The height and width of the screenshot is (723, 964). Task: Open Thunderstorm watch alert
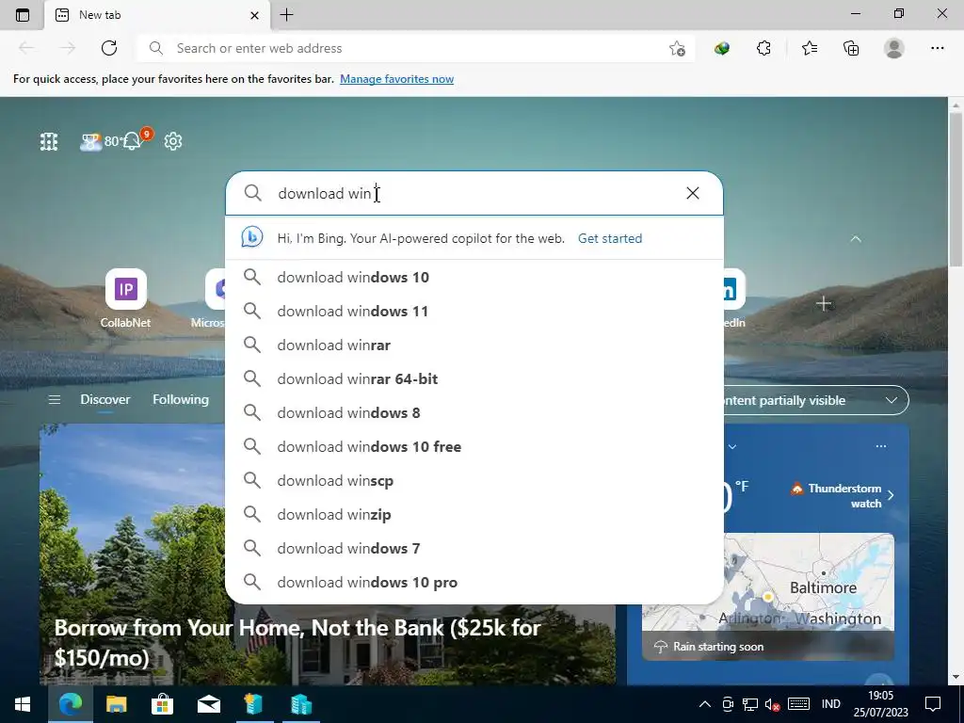(x=843, y=495)
